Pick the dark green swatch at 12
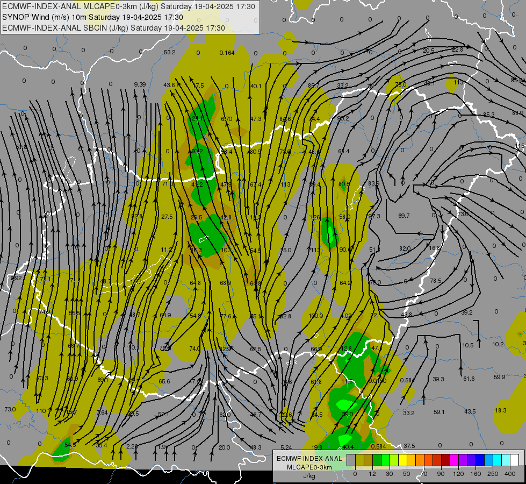Screen dimensions: 526x484 point(377,460)
